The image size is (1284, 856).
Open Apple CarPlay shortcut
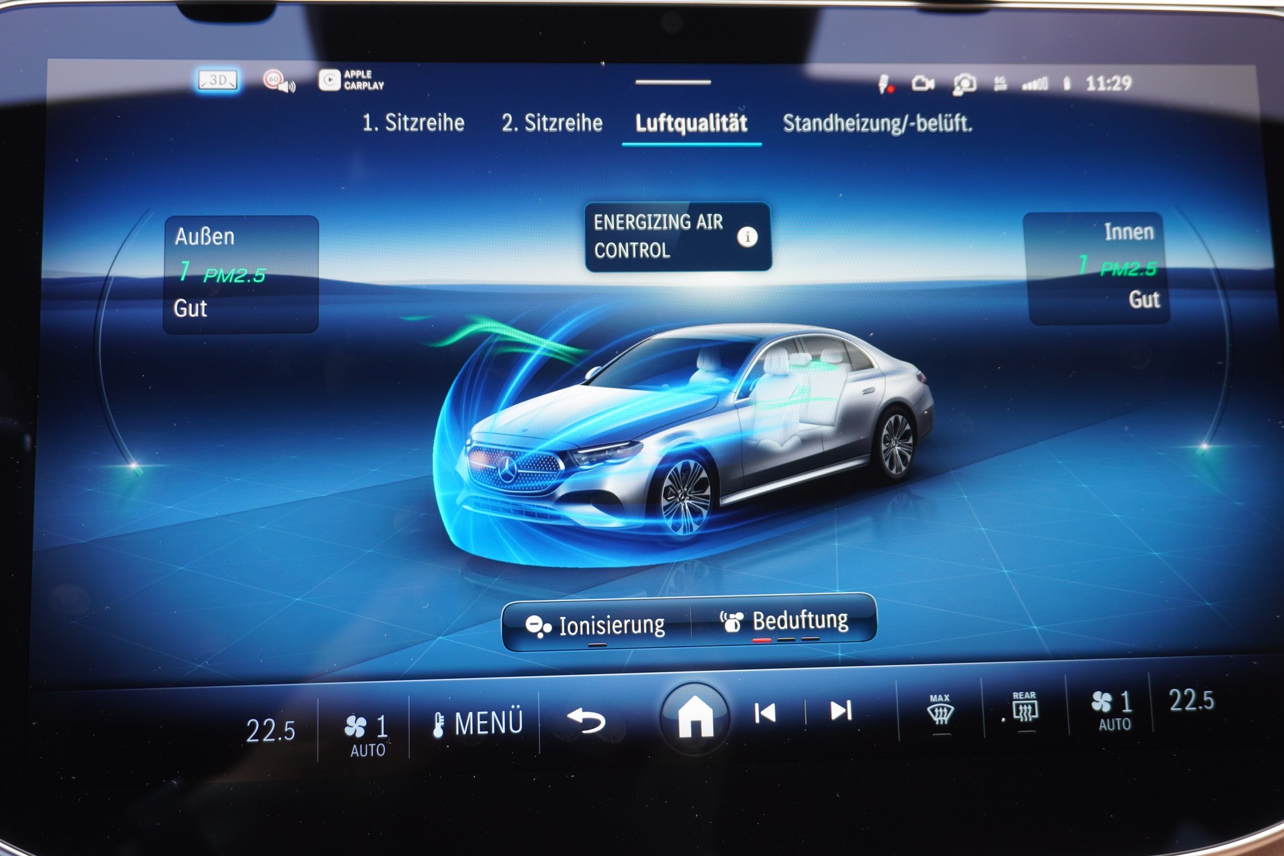pos(351,80)
